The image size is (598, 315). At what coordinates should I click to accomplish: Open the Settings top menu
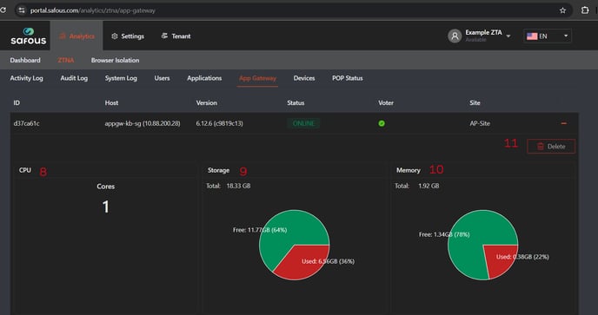point(128,36)
